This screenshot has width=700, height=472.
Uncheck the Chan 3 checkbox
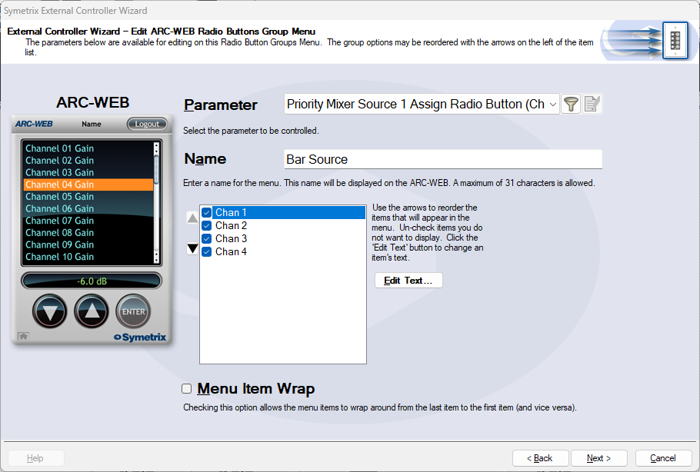click(206, 239)
